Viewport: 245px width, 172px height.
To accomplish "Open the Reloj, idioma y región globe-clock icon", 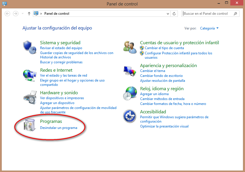I will point(130,93).
